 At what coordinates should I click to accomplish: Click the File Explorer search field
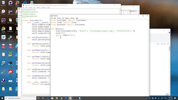pos(165,44)
